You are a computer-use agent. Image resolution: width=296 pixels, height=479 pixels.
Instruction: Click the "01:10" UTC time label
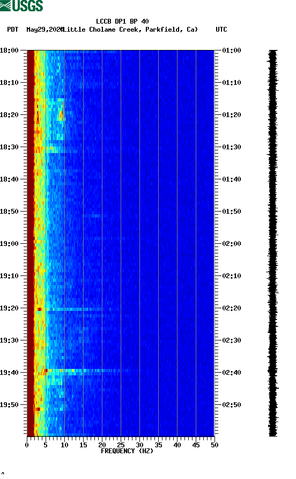(x=232, y=83)
